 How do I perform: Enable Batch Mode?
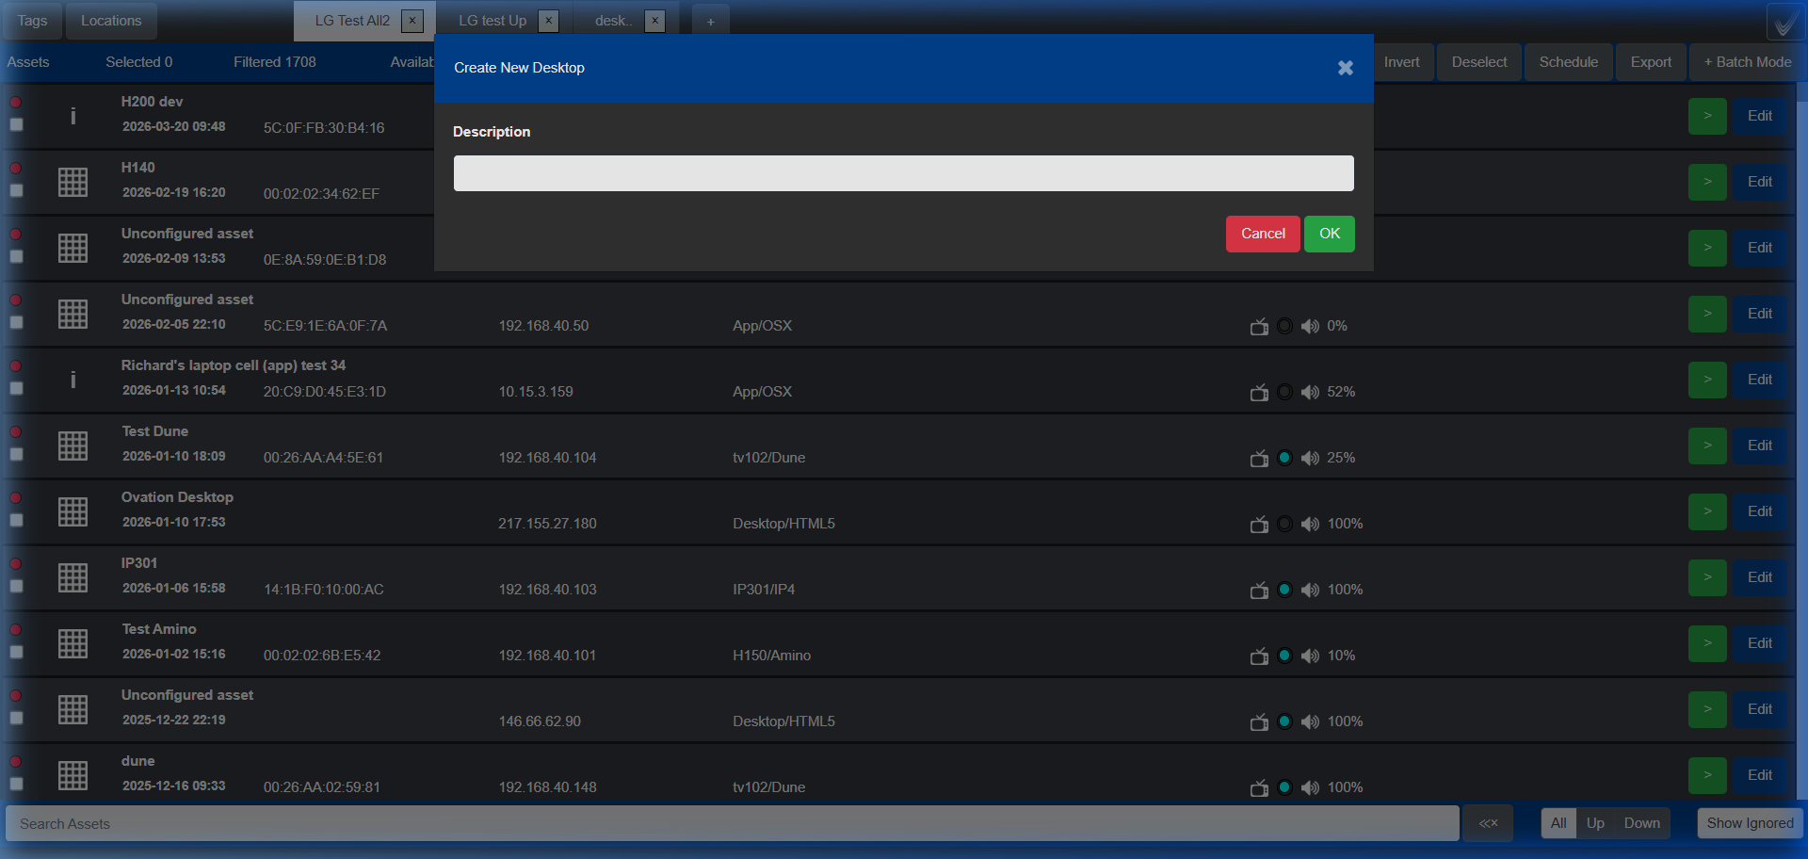coord(1748,62)
